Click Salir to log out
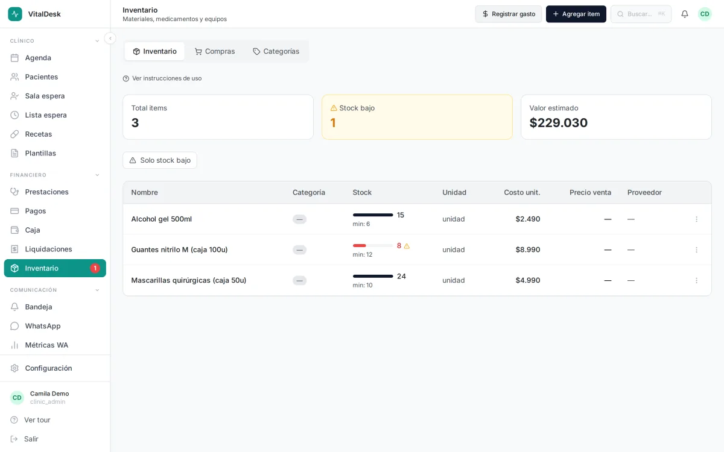The width and height of the screenshot is (724, 452). coord(55,439)
